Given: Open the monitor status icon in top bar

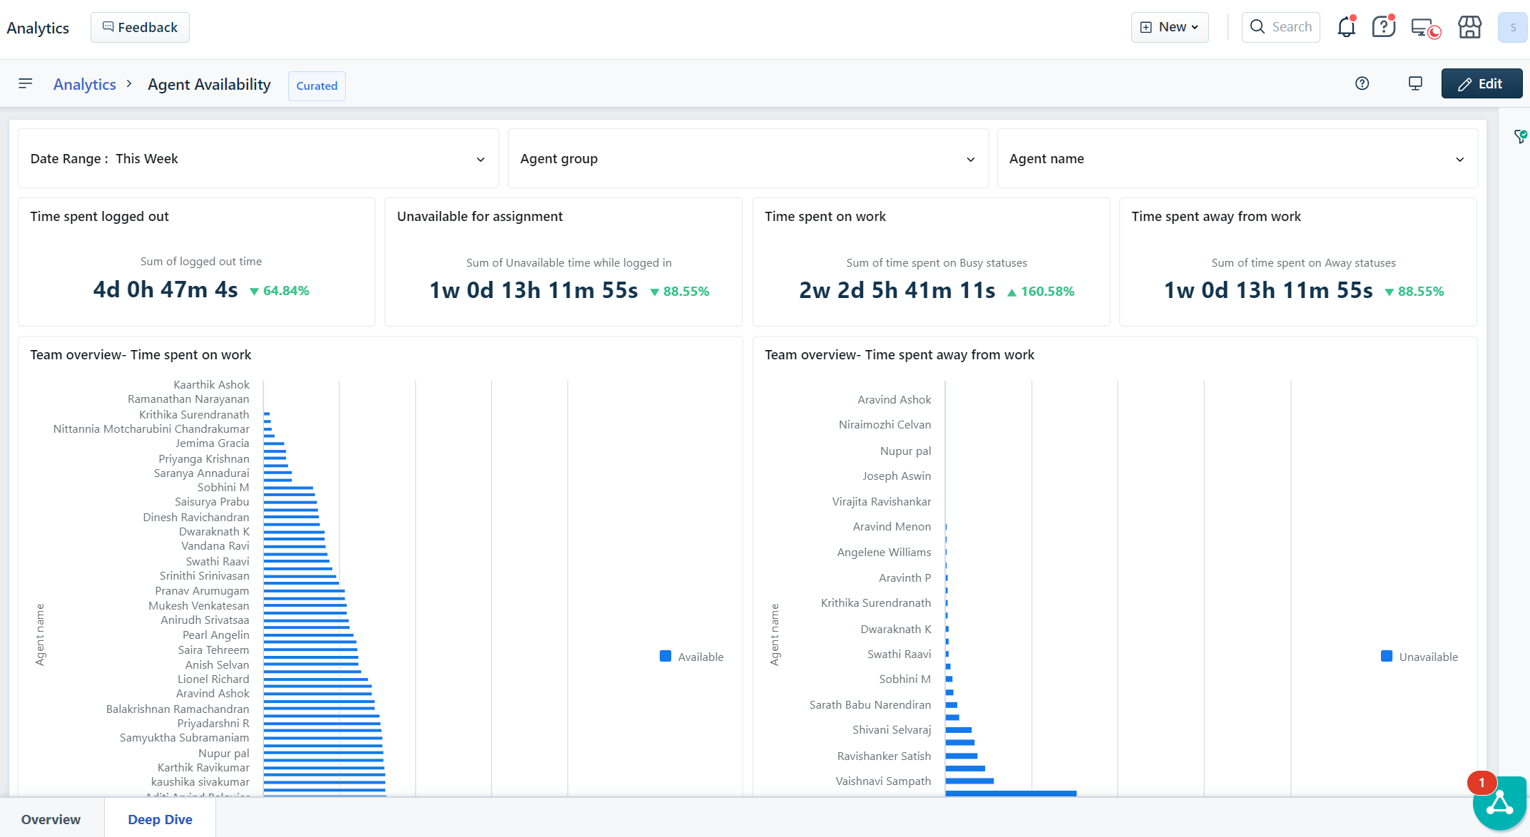Looking at the screenshot, I should click(1424, 28).
